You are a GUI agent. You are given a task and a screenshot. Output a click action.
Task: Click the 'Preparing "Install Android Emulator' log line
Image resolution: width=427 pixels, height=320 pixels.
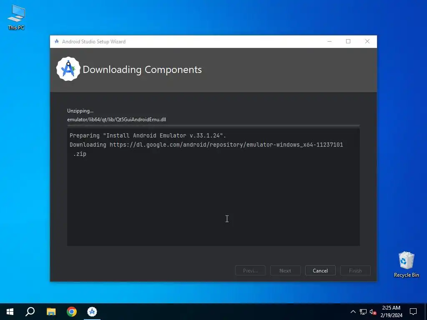coord(148,135)
